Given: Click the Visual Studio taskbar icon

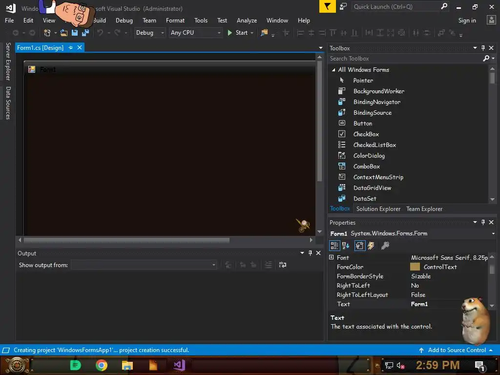Looking at the screenshot, I should [x=179, y=365].
